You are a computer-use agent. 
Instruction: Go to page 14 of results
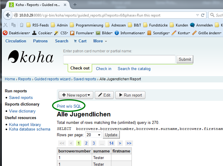pos(111,143)
